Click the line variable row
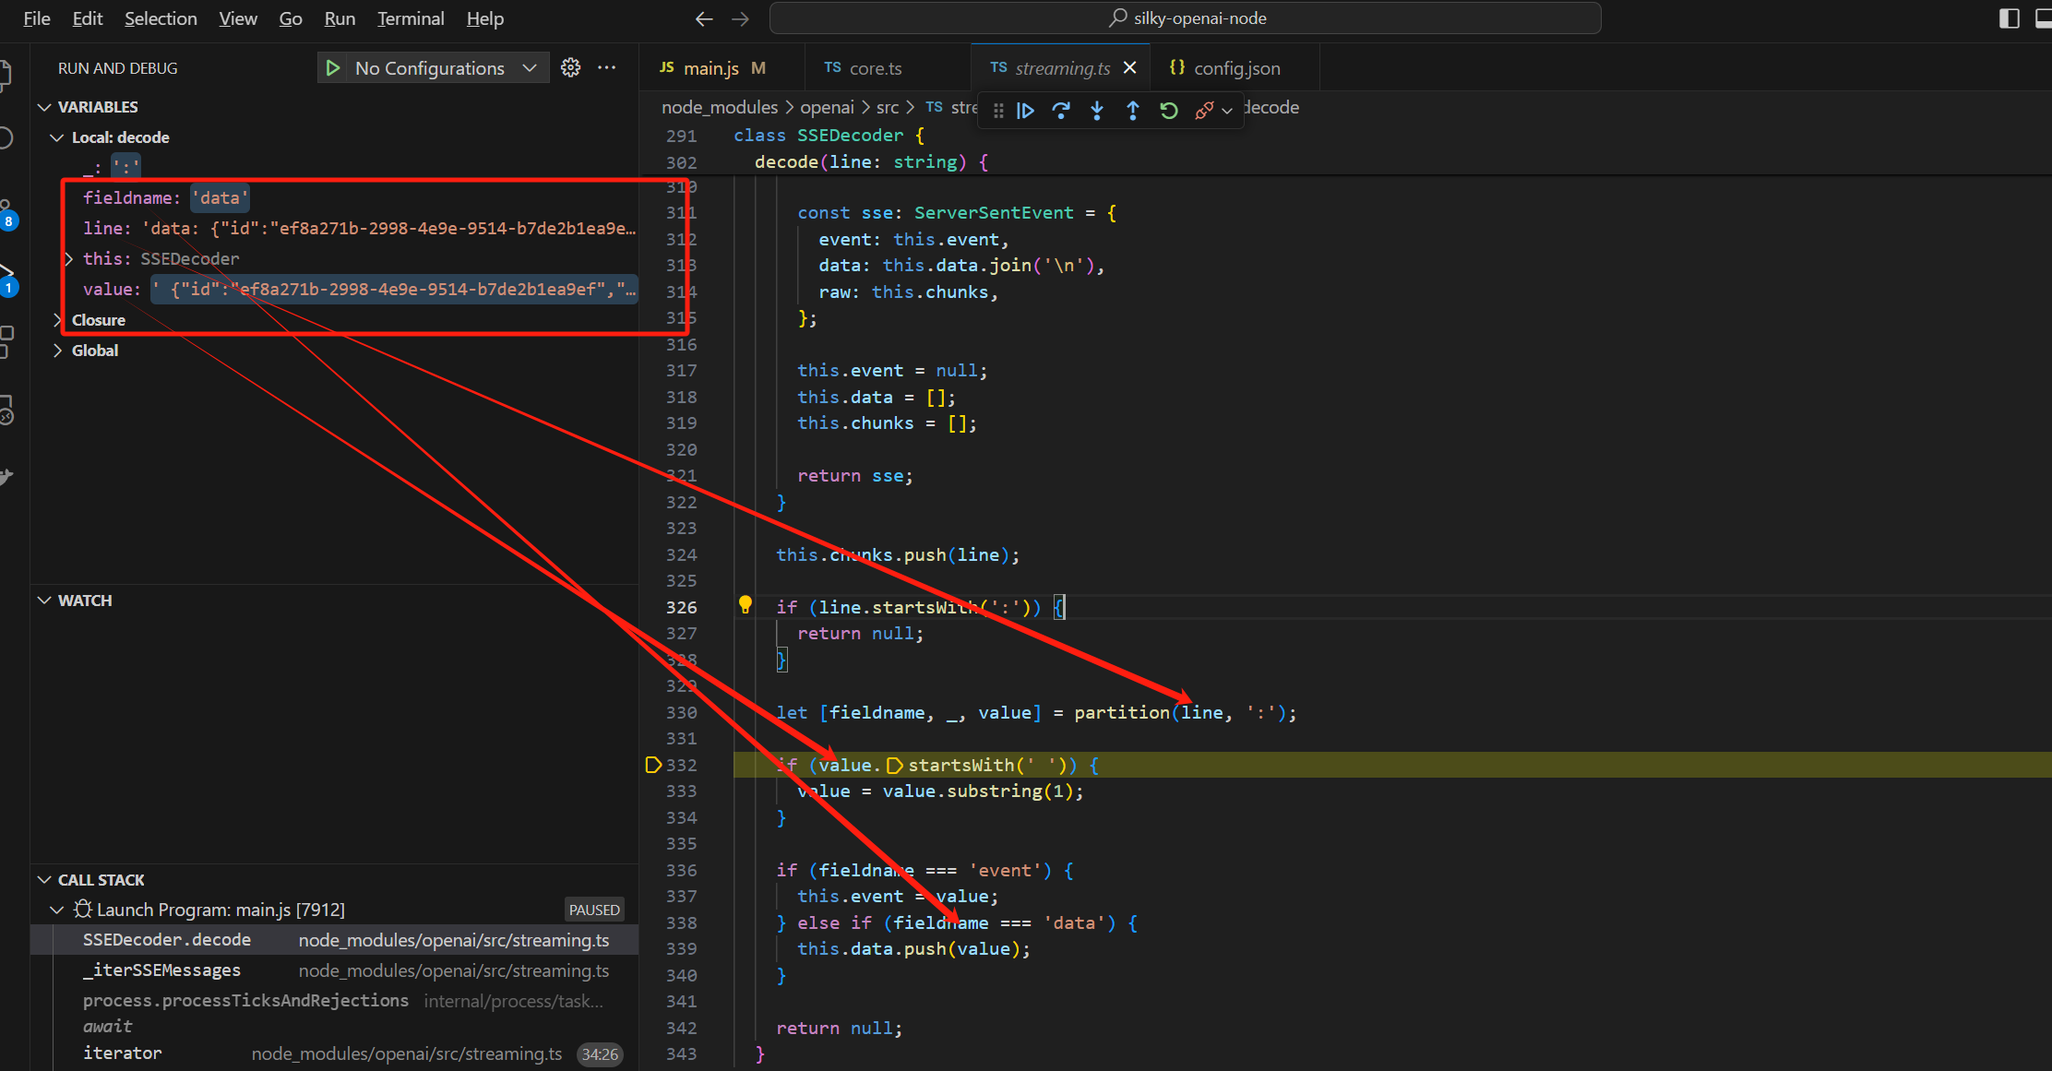 [x=335, y=229]
